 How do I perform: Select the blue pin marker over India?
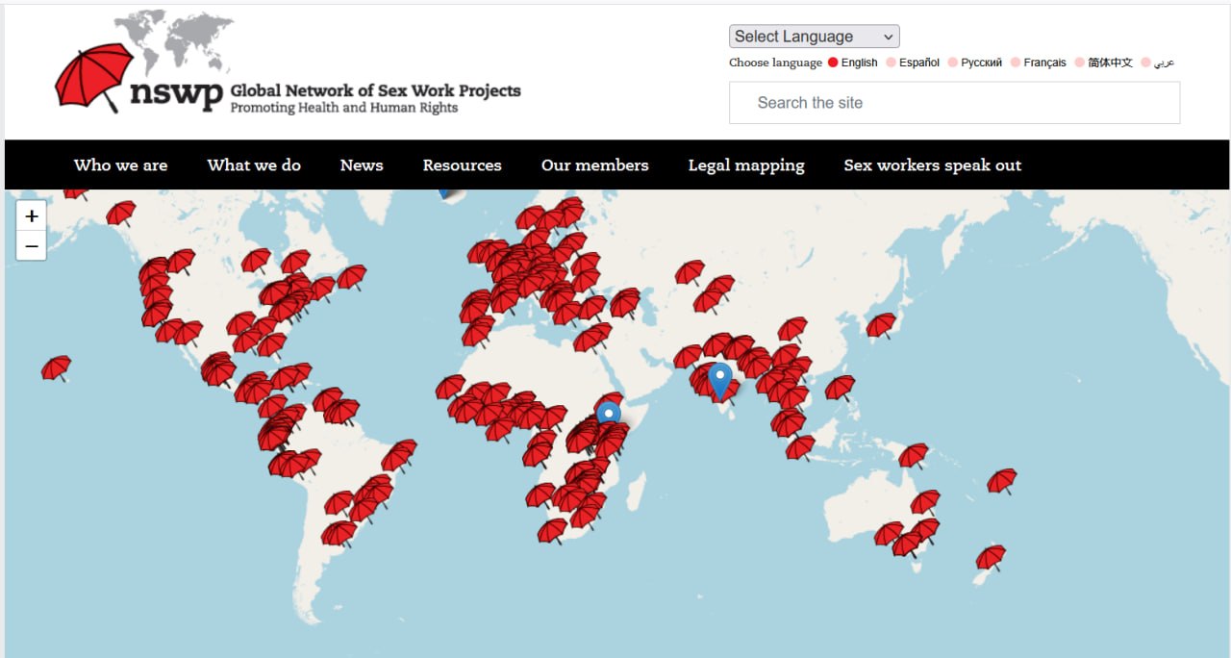click(720, 381)
